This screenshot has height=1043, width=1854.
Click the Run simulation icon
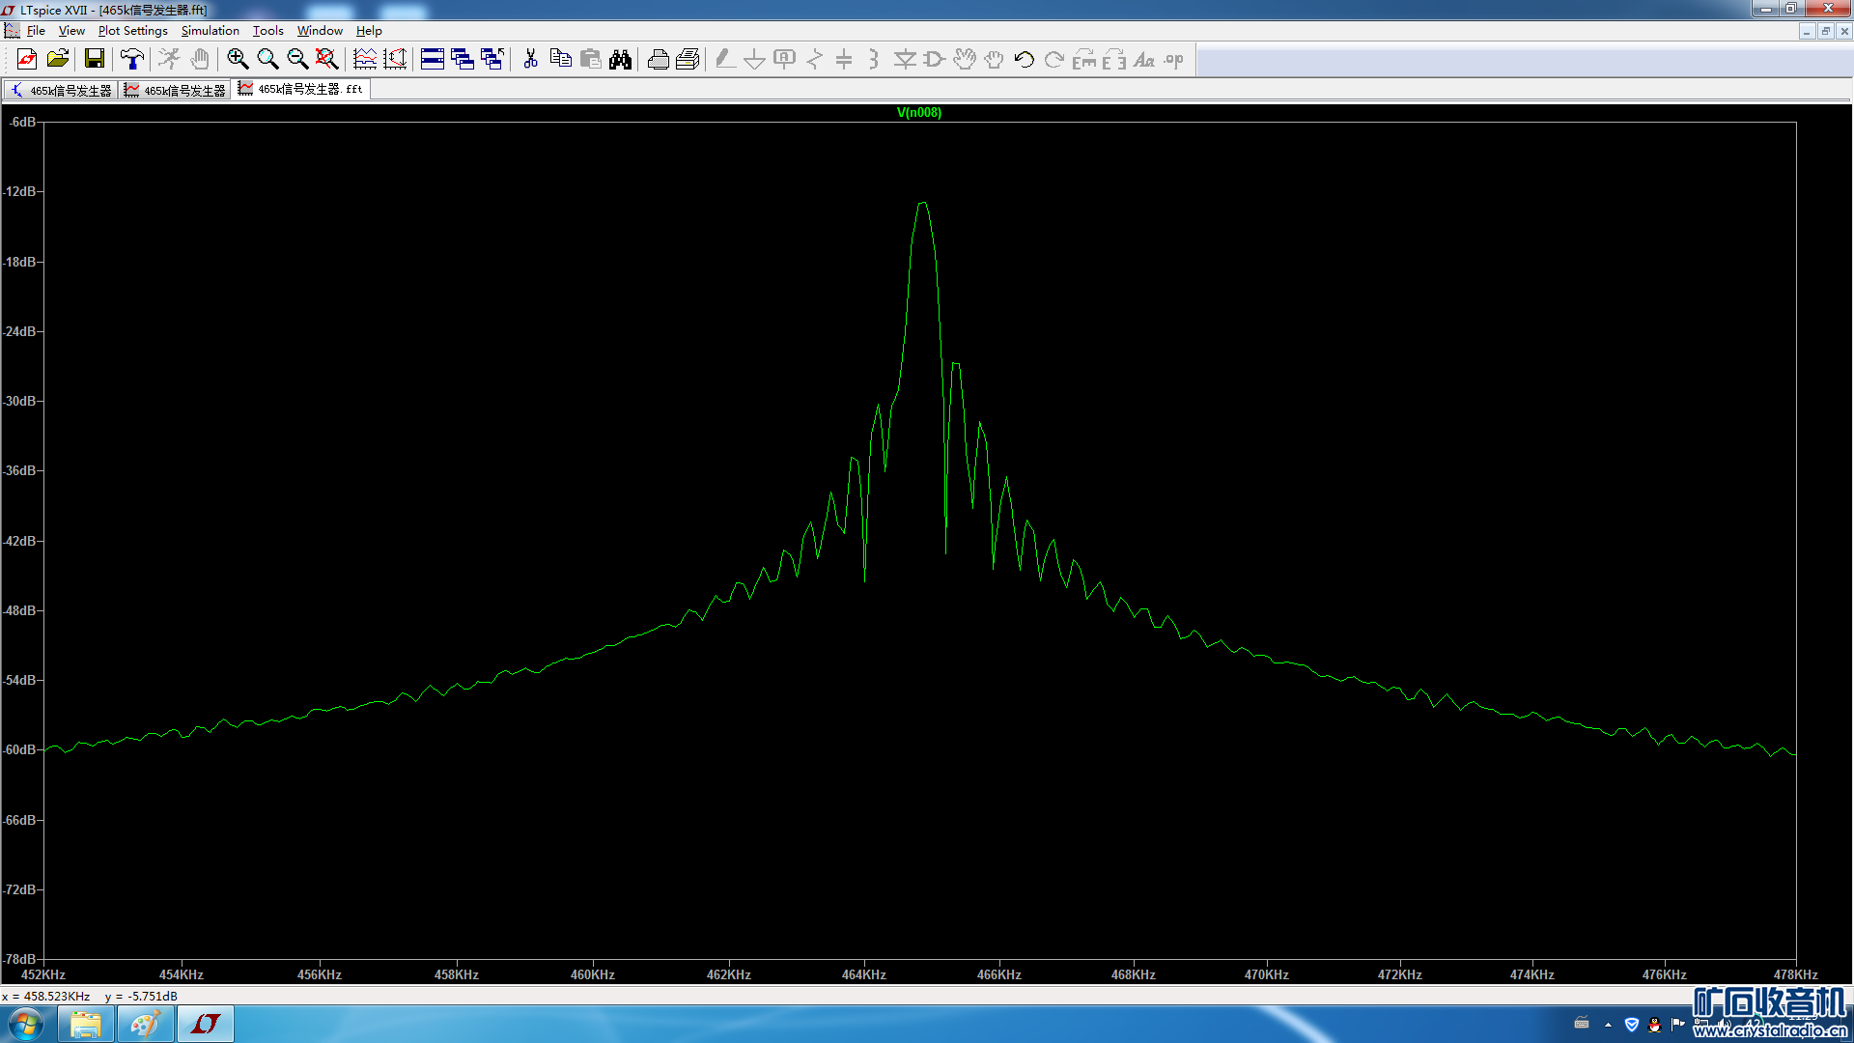[169, 60]
